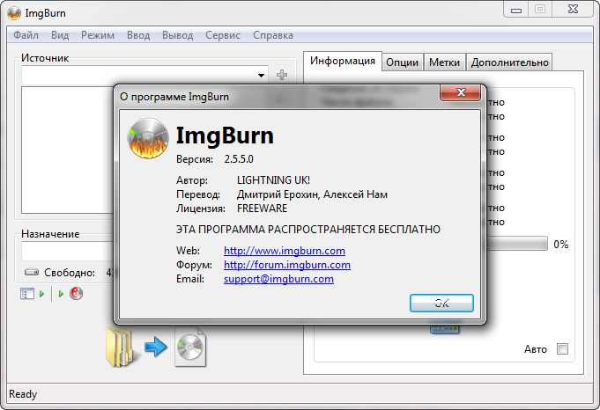Open the Вывод menu
600x410 pixels.
click(178, 35)
